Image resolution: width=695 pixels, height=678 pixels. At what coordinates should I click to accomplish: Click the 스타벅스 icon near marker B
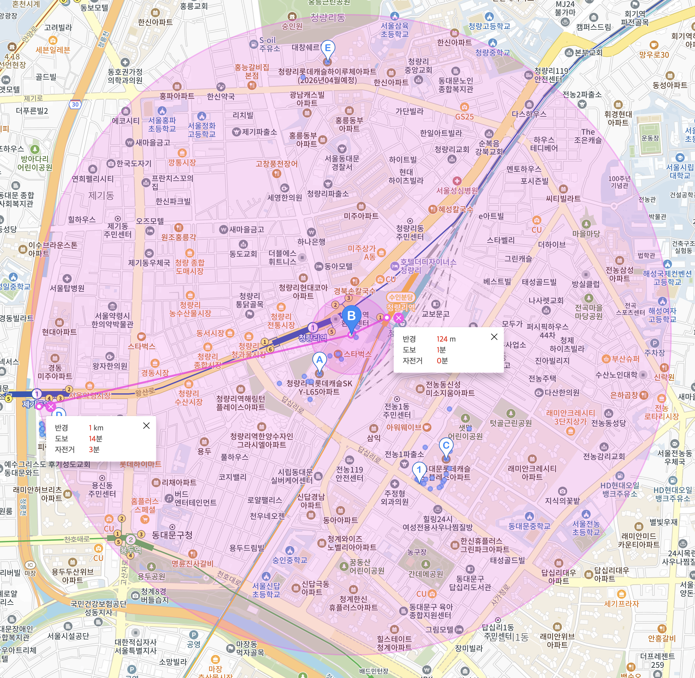pos(338,354)
